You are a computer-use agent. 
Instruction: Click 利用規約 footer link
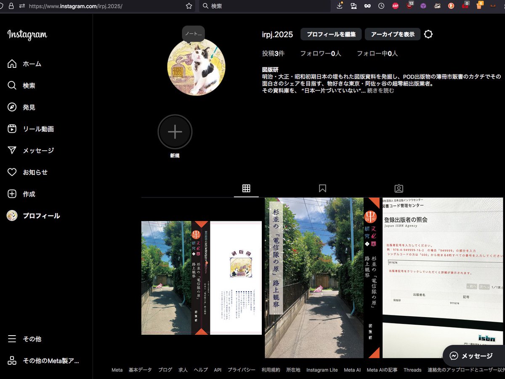(x=271, y=370)
